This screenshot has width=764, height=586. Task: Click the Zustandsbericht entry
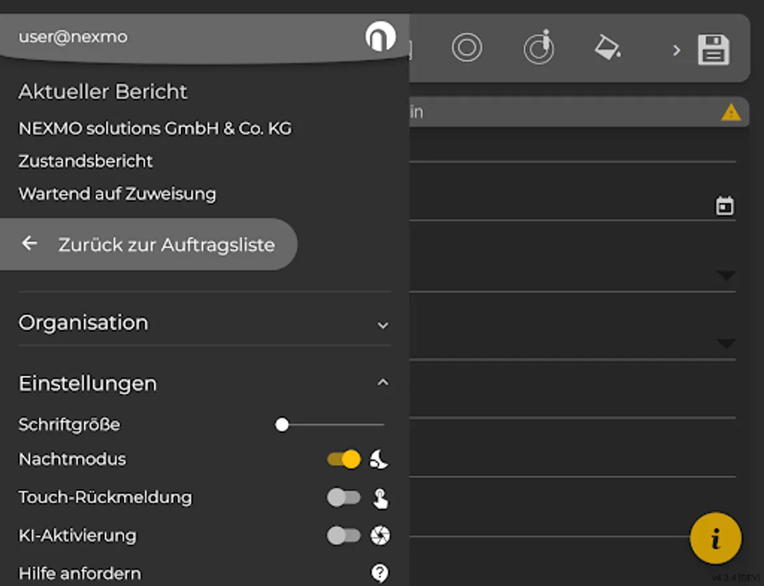86,161
